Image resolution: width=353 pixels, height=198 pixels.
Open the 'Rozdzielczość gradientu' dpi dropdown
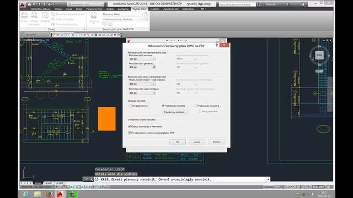[142, 67]
